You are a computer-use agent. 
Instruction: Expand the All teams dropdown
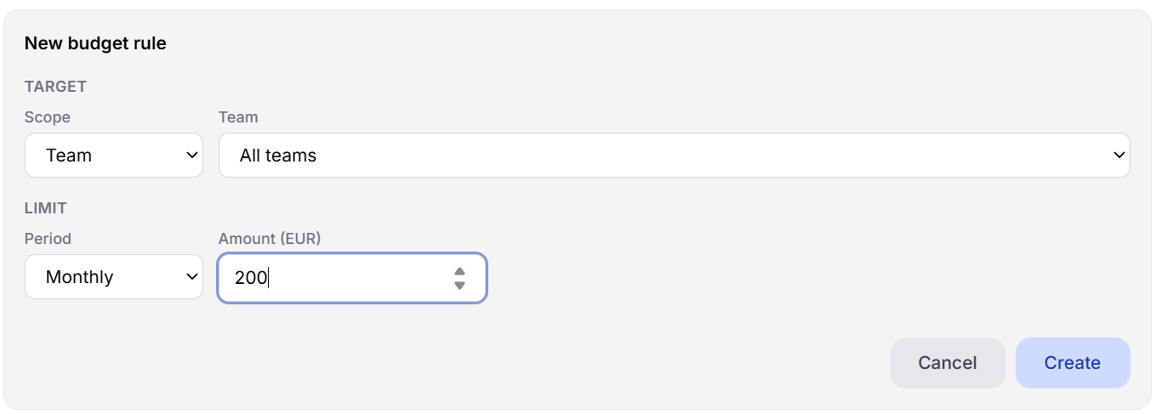675,156
